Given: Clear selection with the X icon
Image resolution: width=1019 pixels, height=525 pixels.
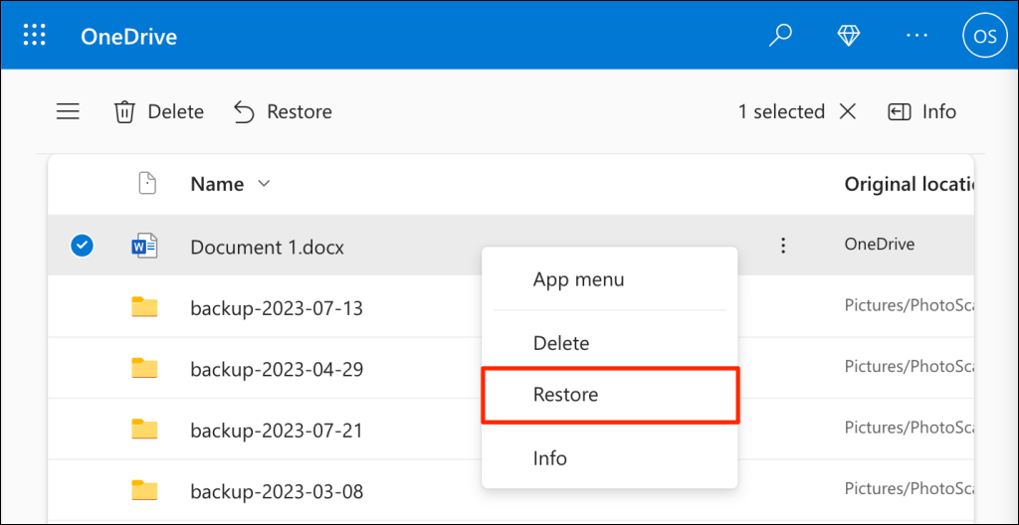Looking at the screenshot, I should [848, 111].
